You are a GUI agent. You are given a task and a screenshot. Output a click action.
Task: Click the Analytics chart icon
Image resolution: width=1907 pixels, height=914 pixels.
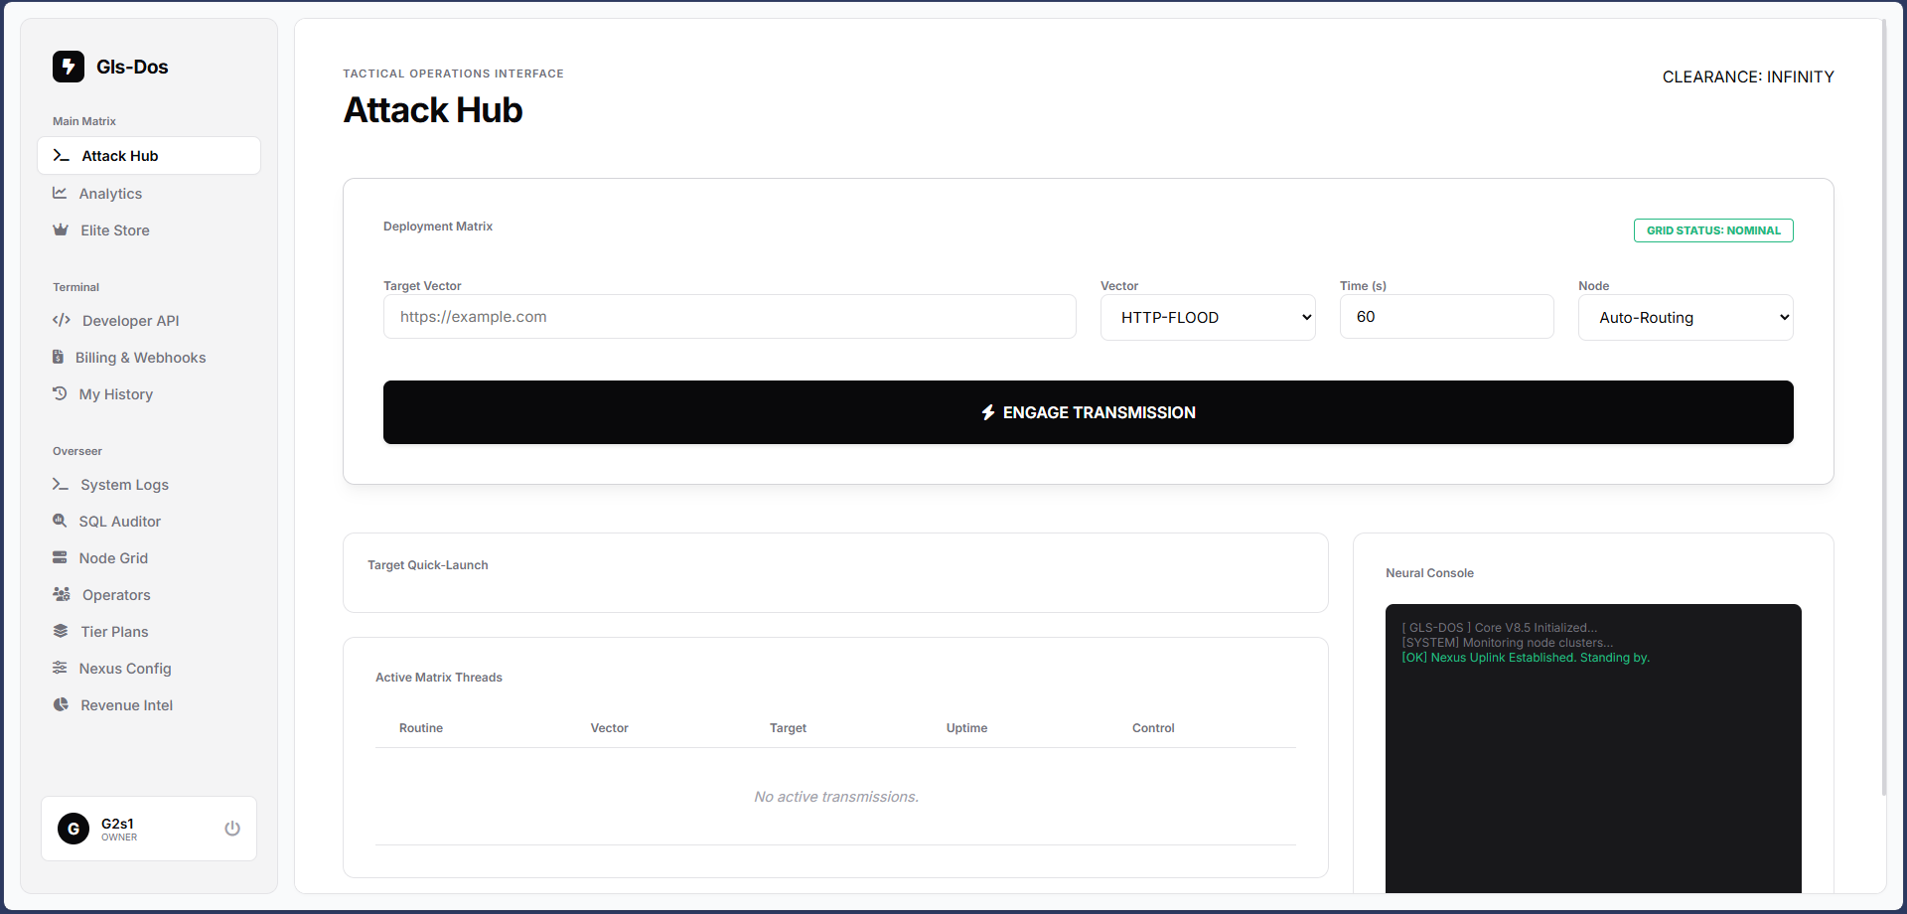click(60, 193)
